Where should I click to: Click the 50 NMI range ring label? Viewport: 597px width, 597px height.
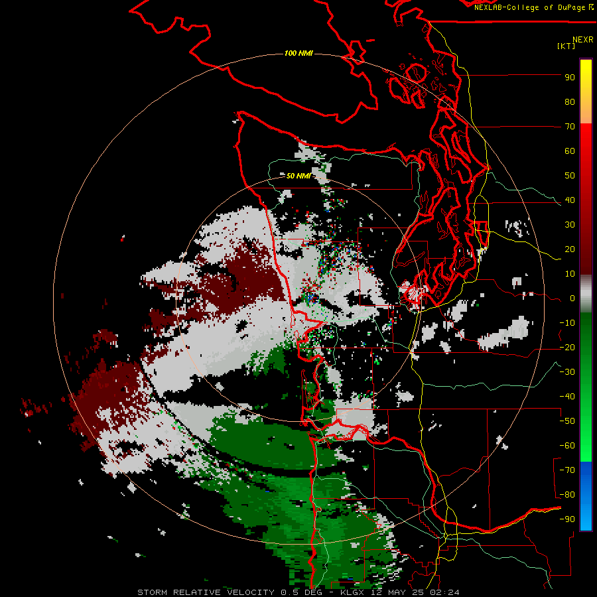[x=298, y=176]
